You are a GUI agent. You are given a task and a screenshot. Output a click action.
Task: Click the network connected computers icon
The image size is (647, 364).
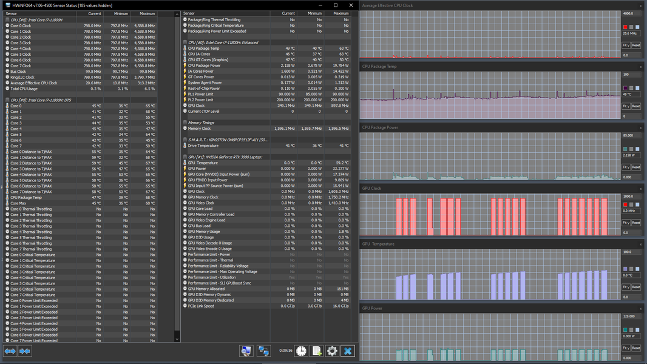(x=263, y=351)
